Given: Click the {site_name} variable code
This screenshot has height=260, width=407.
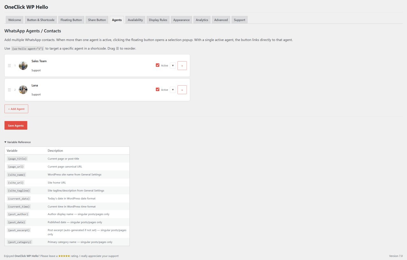Looking at the screenshot, I should click(16, 174).
